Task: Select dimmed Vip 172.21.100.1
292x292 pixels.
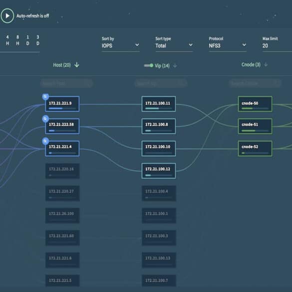Action: coord(159,216)
